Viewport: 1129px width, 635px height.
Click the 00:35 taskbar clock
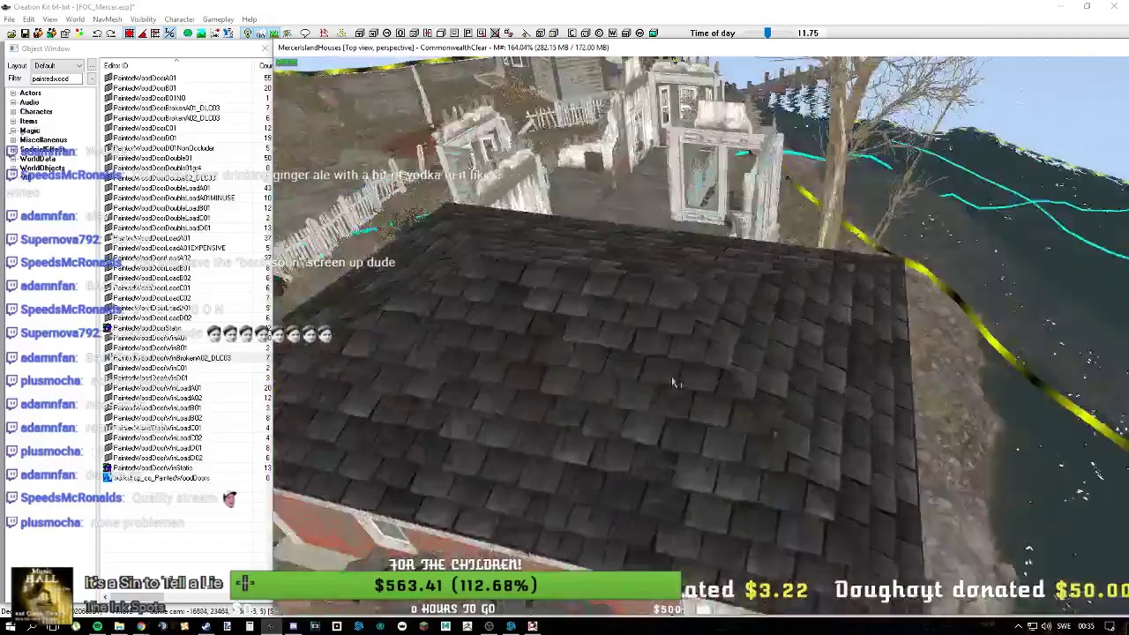click(1086, 626)
